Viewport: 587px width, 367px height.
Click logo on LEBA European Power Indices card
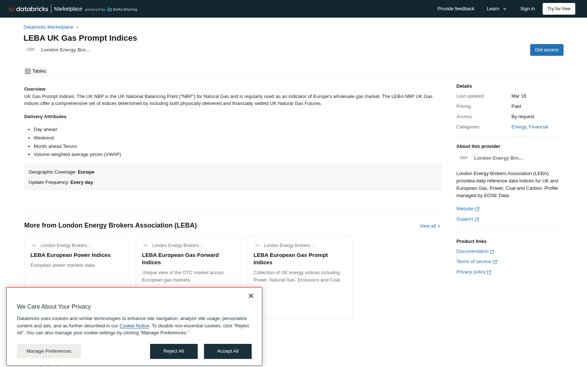[x=34, y=246]
